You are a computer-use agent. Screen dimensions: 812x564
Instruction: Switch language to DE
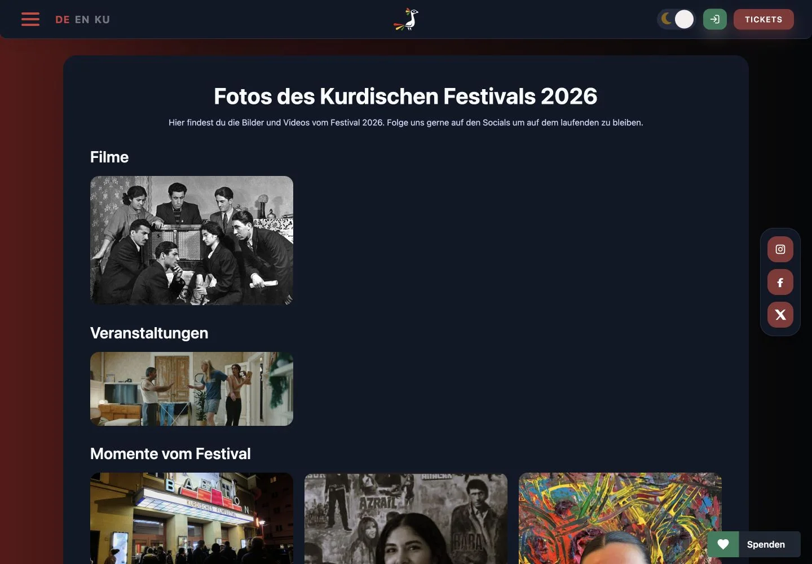(x=63, y=20)
